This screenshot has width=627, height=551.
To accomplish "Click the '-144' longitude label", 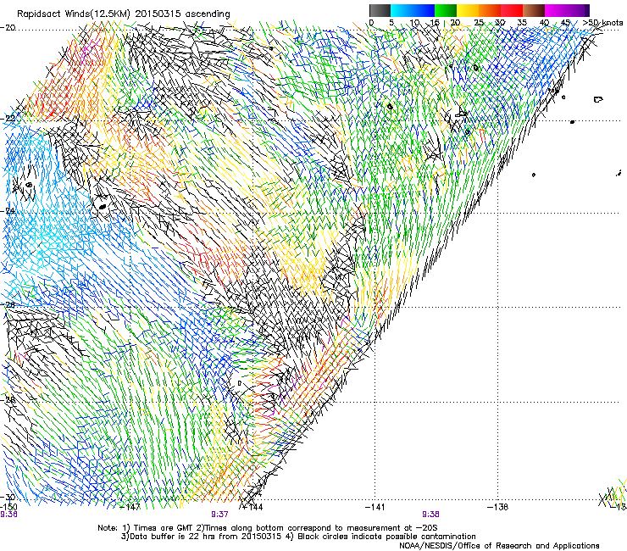I will point(252,507).
